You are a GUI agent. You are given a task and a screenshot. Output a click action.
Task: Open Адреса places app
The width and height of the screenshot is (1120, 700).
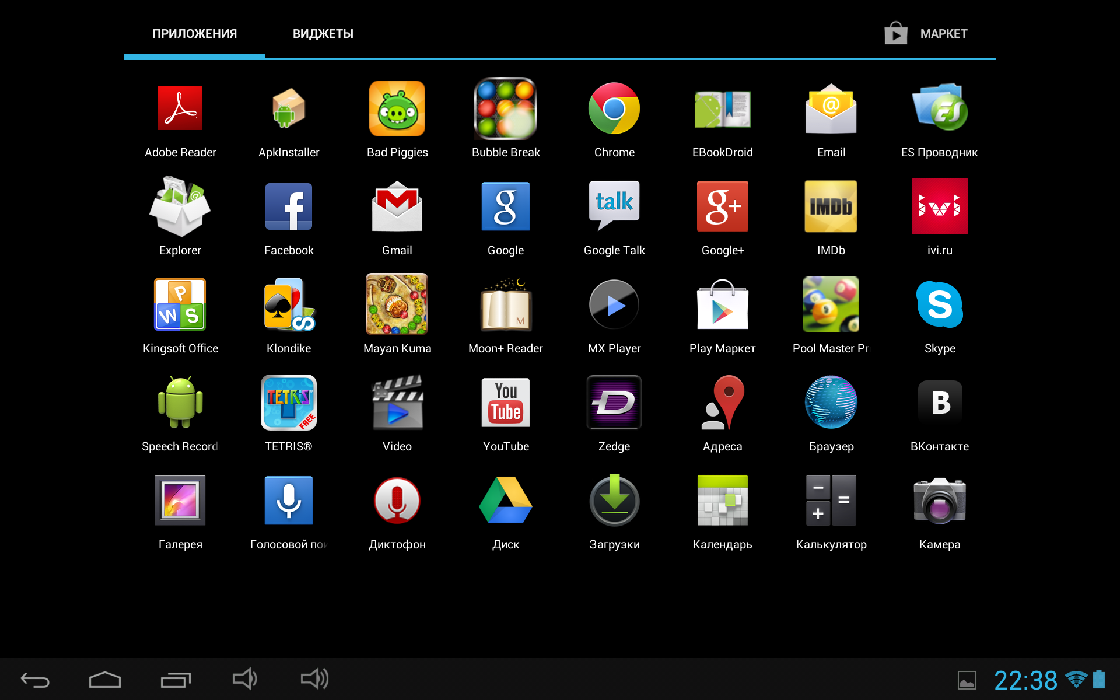(x=723, y=402)
